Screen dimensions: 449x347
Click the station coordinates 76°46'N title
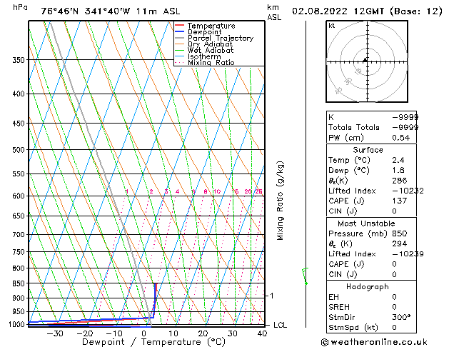[x=59, y=11]
